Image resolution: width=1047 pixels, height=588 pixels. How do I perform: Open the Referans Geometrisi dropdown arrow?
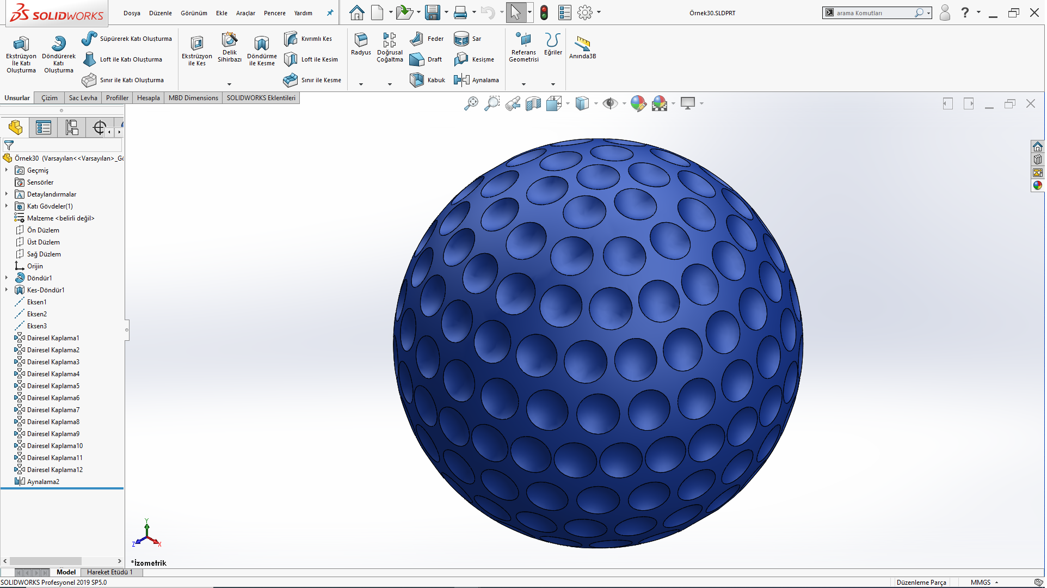[x=523, y=84]
